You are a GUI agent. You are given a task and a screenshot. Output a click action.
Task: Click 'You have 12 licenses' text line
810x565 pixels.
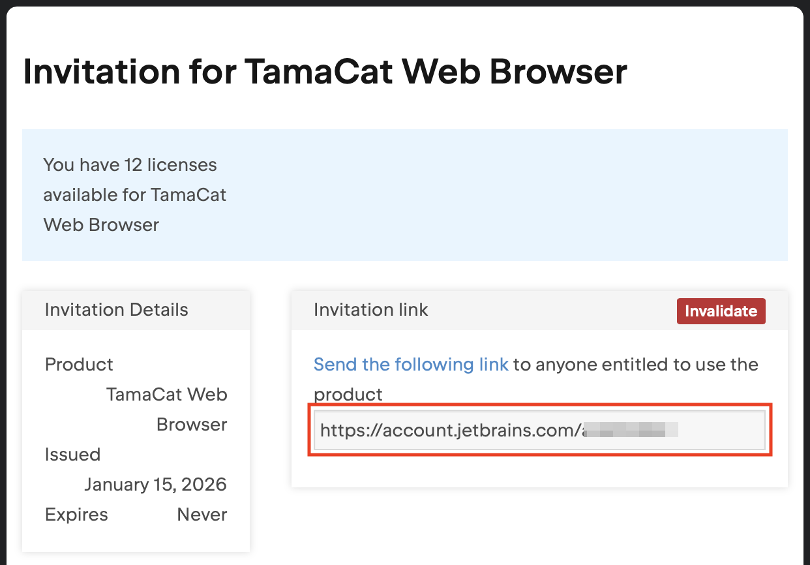(130, 164)
